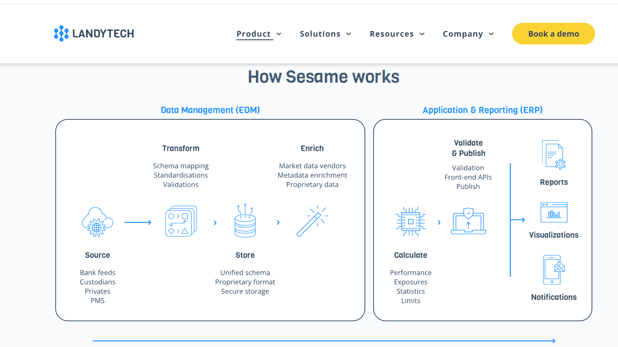Click the Visualizations chart window icon
Screen dimensions: 618x347
554,212
